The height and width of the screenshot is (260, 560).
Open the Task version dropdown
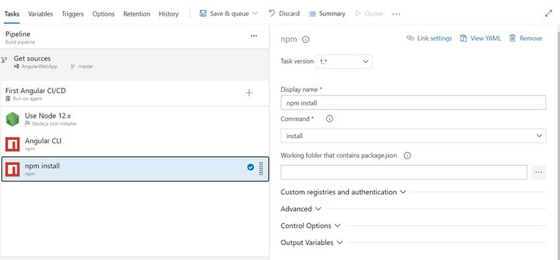point(345,61)
